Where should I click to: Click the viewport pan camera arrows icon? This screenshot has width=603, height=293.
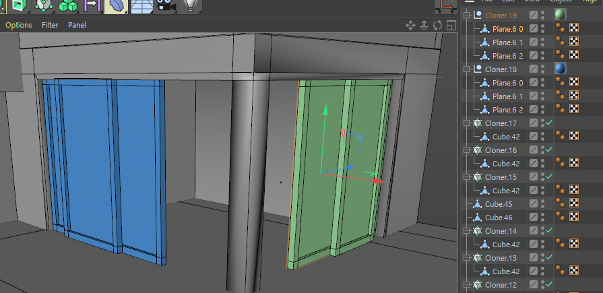(x=410, y=26)
